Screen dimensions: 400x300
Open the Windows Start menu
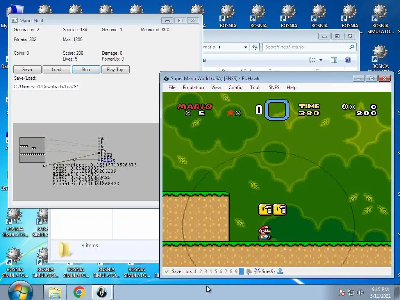click(20, 292)
